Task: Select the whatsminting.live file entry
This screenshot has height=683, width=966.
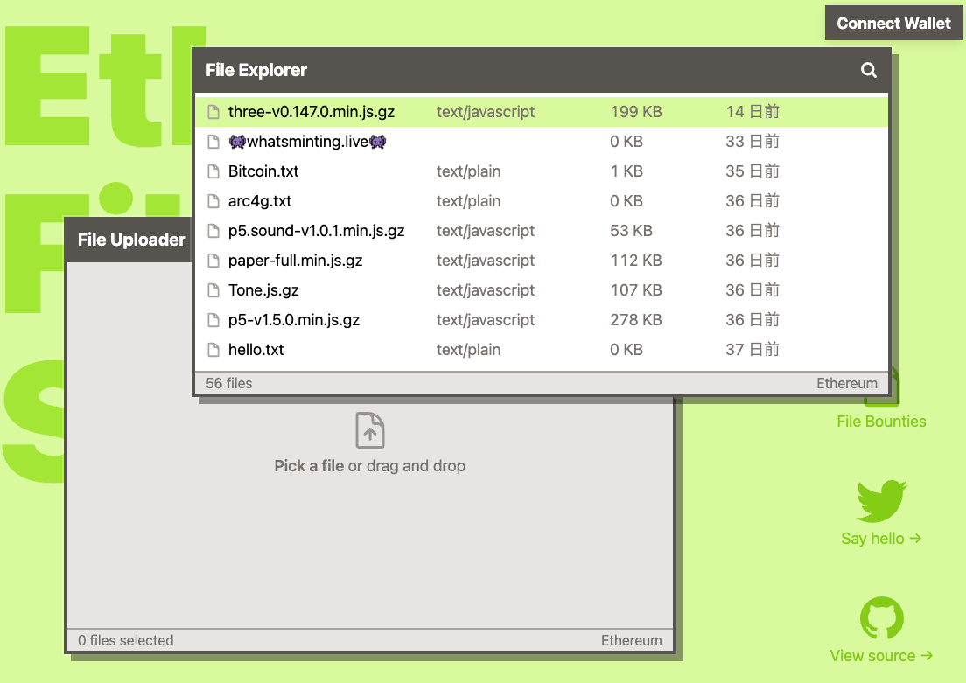Action: [307, 142]
